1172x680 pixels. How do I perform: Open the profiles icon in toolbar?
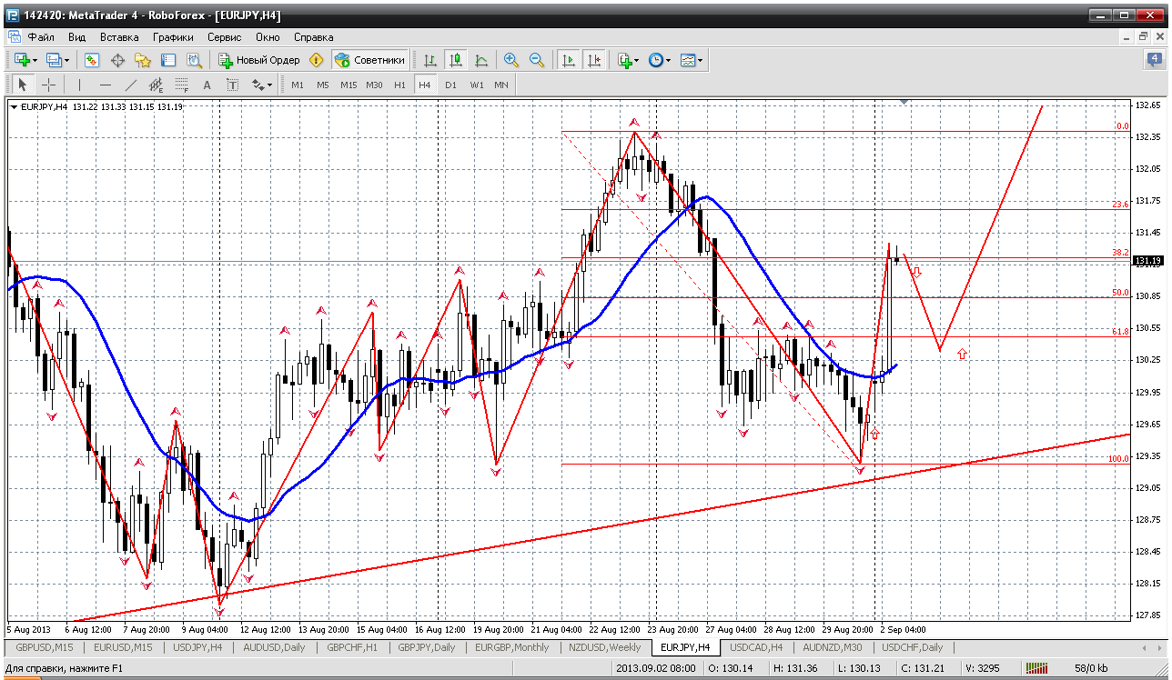pos(54,60)
